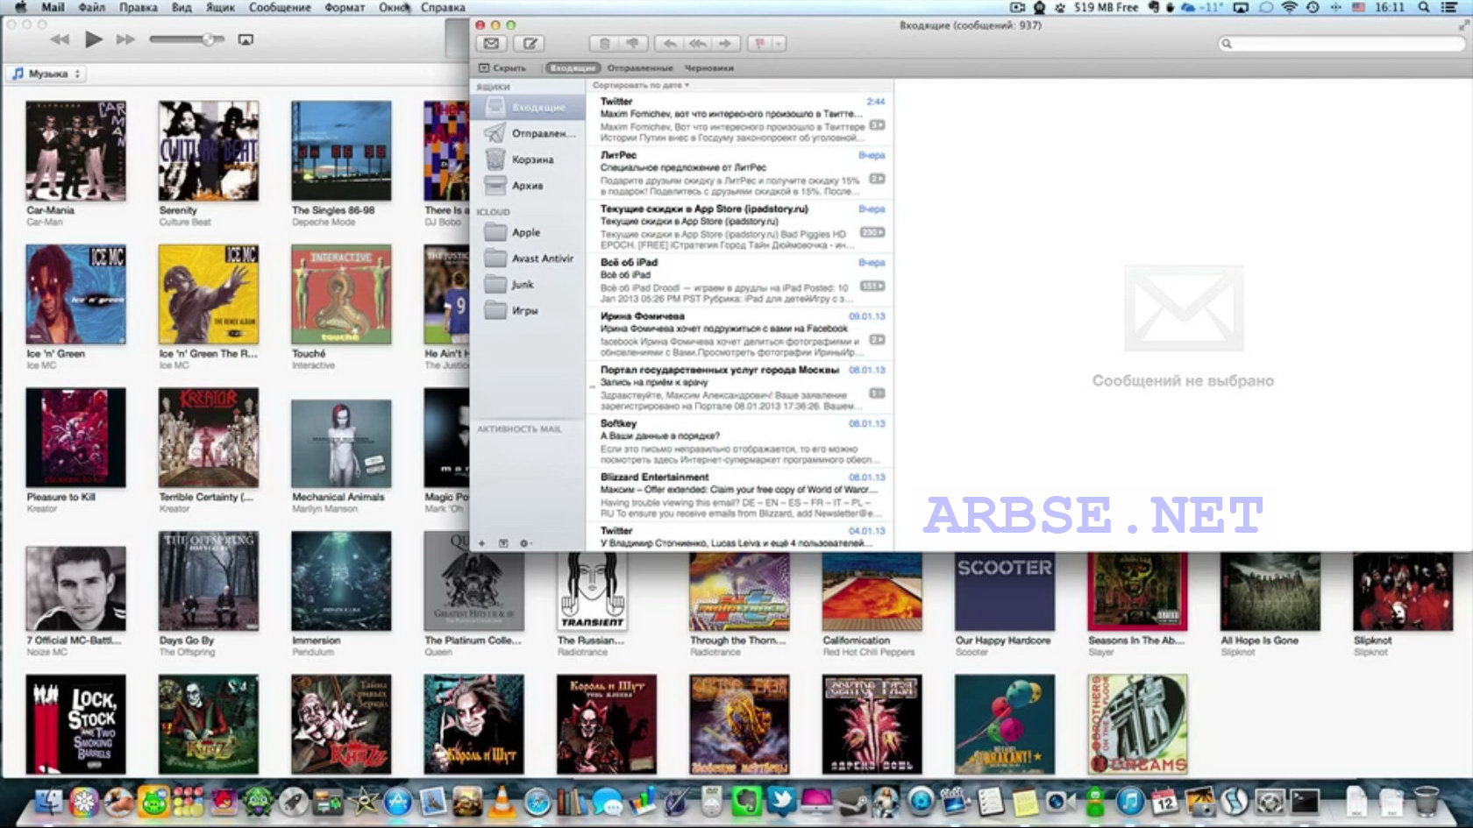
Task: Select Входящие favorites bar tab
Action: pyautogui.click(x=573, y=67)
